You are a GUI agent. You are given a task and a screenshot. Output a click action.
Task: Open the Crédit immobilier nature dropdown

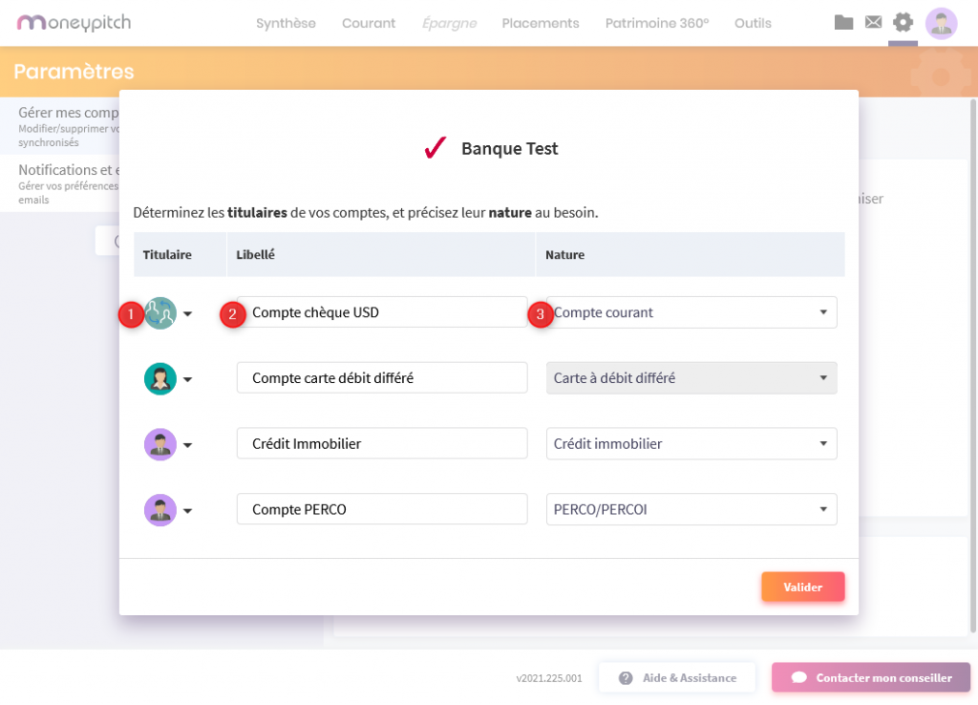[x=691, y=443]
